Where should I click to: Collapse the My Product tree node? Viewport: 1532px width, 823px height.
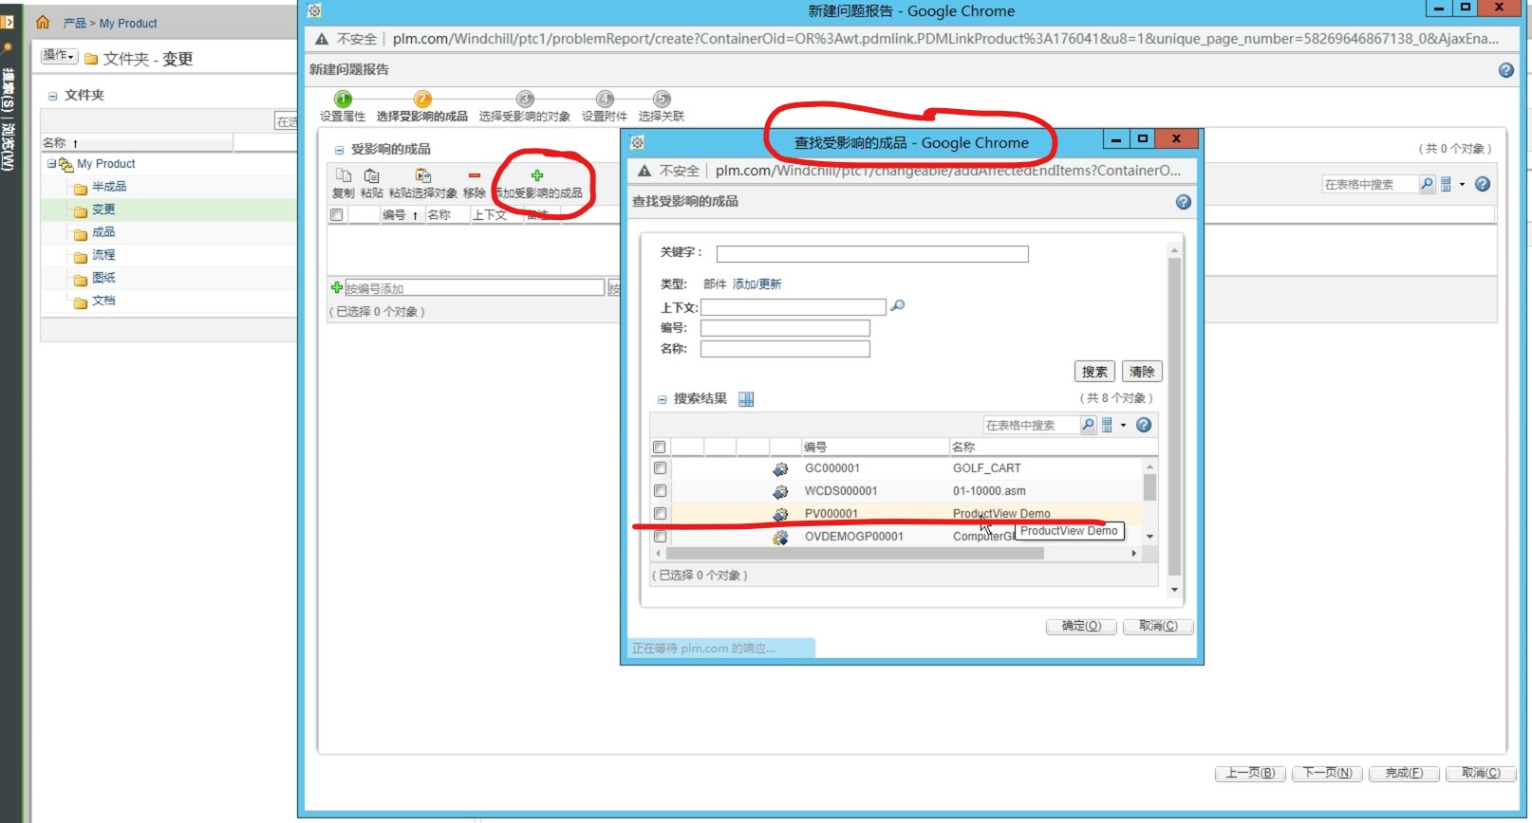tap(51, 164)
